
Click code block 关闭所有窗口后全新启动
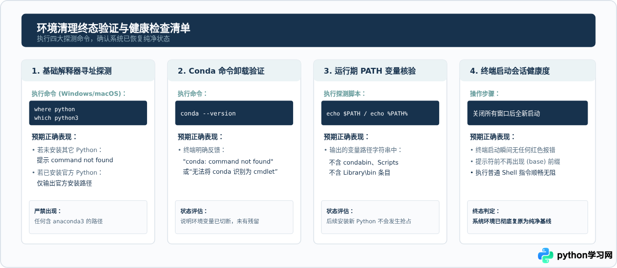(x=528, y=113)
